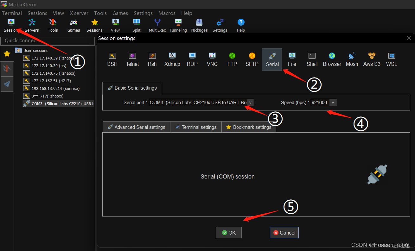Switch to Bookmark settings tab
Viewport: 415px width, 251px height.
[249, 127]
